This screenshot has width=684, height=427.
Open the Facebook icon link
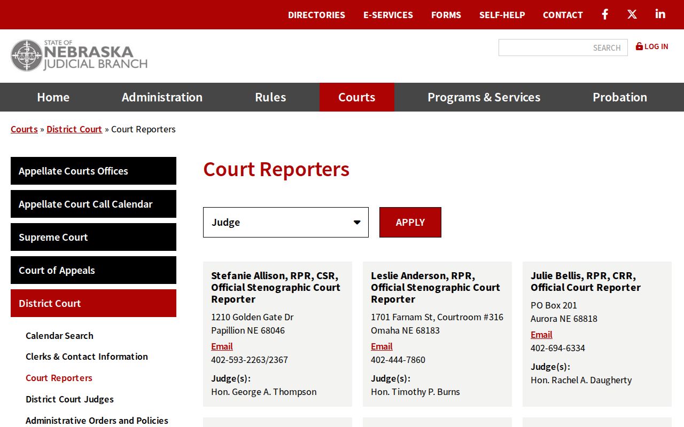(x=605, y=14)
